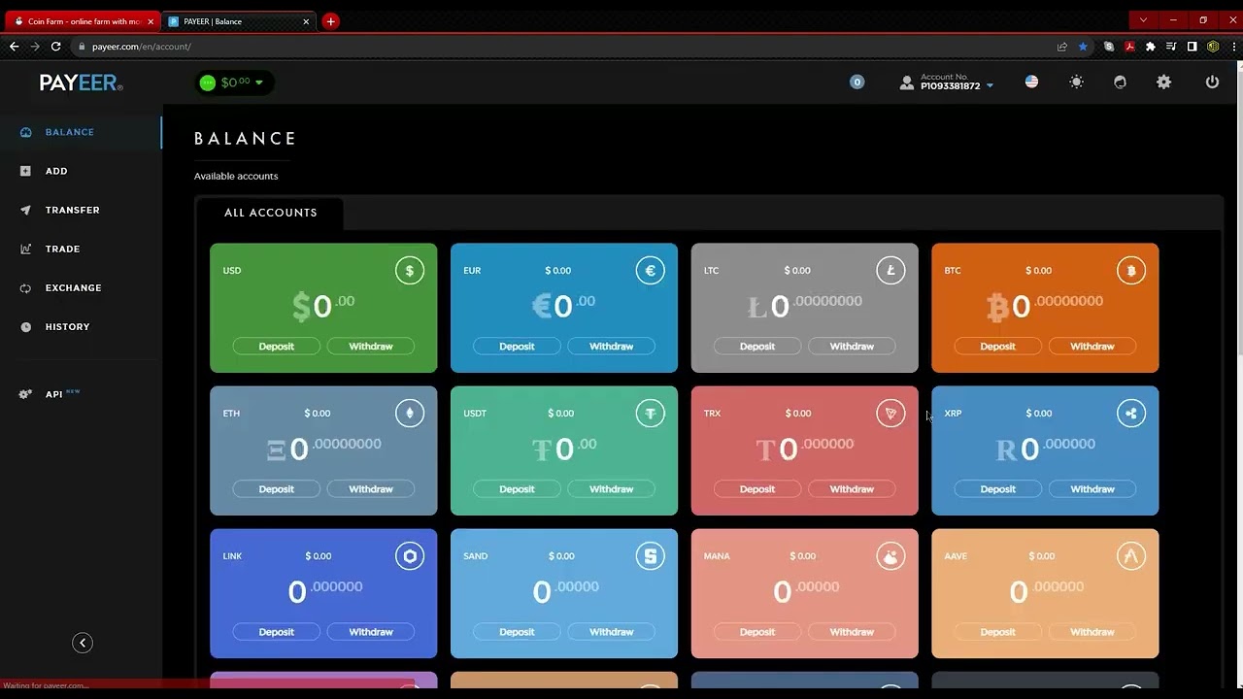The image size is (1243, 699).
Task: Click the XRP Ripple icon
Action: (x=1131, y=414)
